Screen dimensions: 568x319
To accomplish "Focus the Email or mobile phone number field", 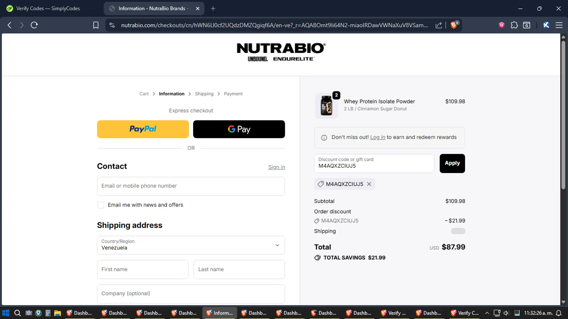I will tap(191, 186).
